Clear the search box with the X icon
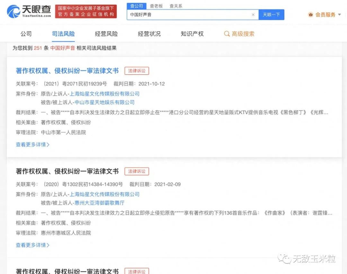 click(253, 14)
